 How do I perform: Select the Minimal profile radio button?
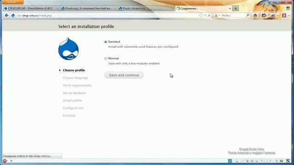[x=106, y=59]
